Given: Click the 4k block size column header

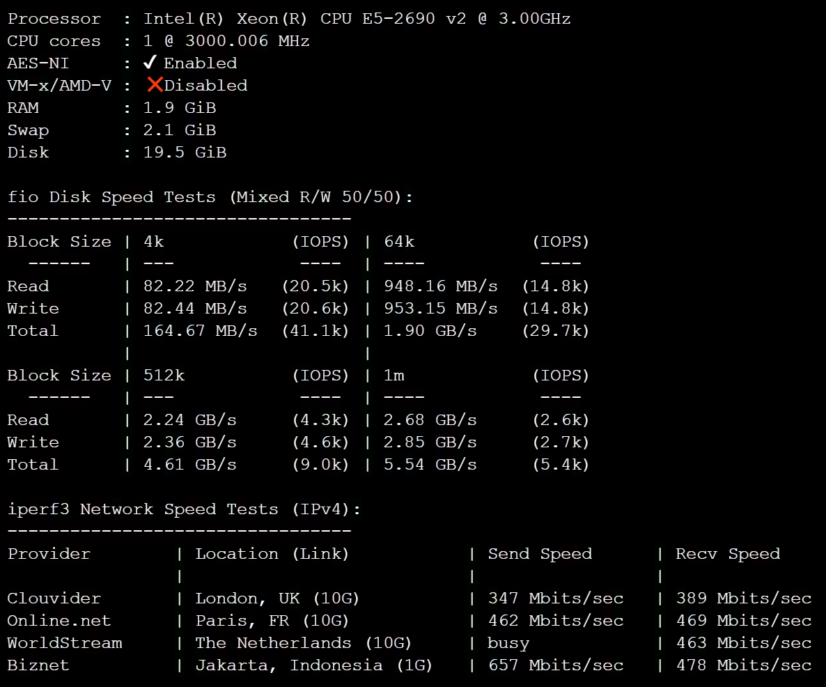Looking at the screenshot, I should pyautogui.click(x=154, y=242).
